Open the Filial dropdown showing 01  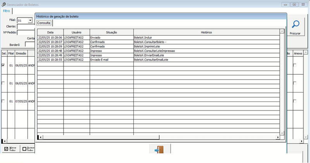[x=30, y=21]
